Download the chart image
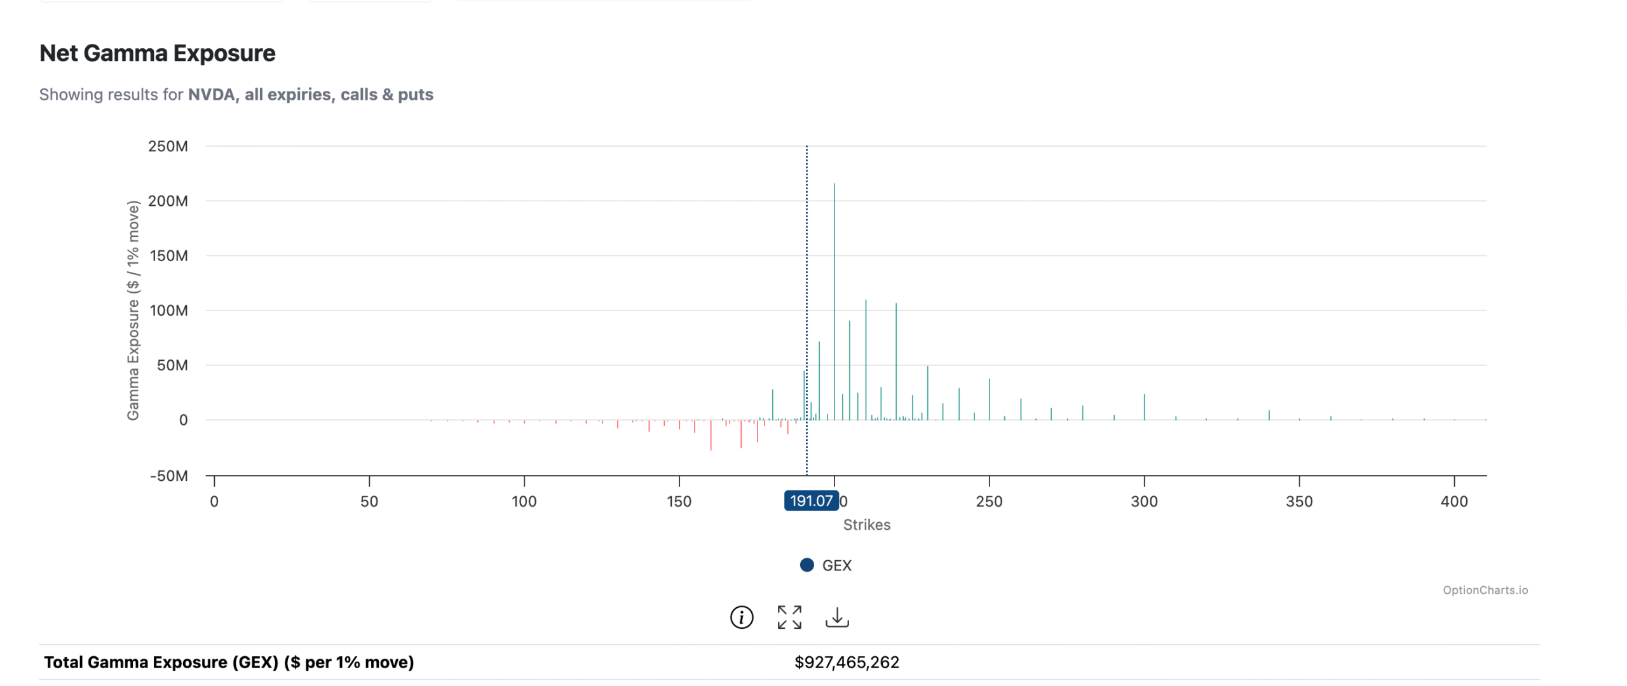1627x686 pixels. click(x=837, y=617)
